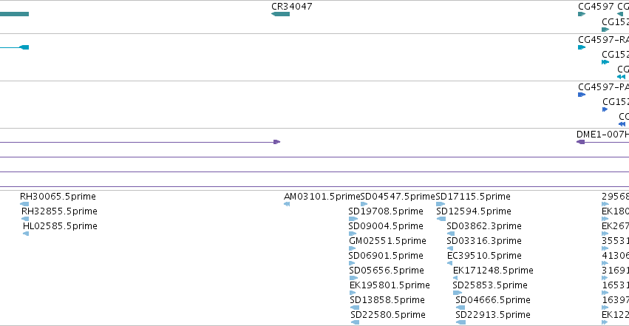Select the SD03862.3prime EST arrow

(451, 234)
